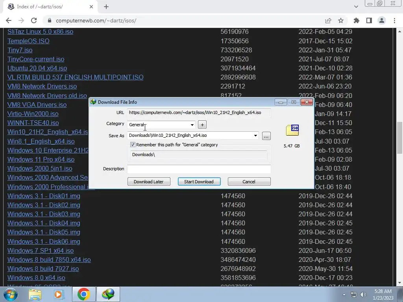The image size is (403, 302).
Task: Cancel the Download File Info dialog
Action: tap(249, 182)
